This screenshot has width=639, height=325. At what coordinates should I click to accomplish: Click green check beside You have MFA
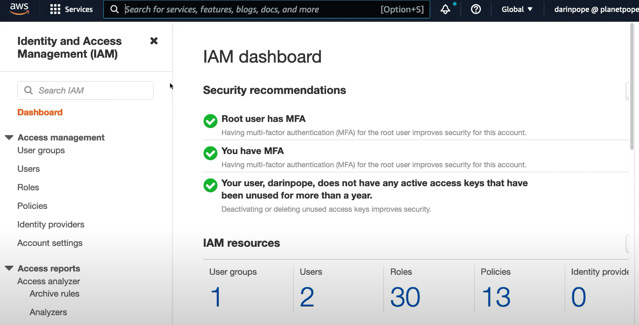click(211, 153)
